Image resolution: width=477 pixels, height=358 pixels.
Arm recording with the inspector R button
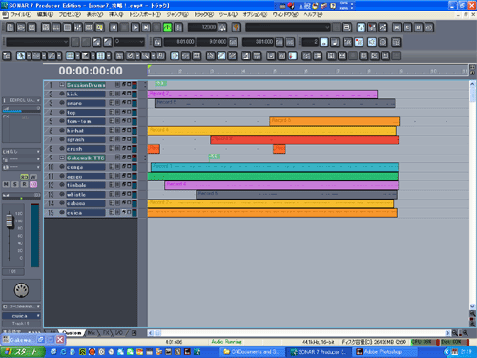point(24,184)
